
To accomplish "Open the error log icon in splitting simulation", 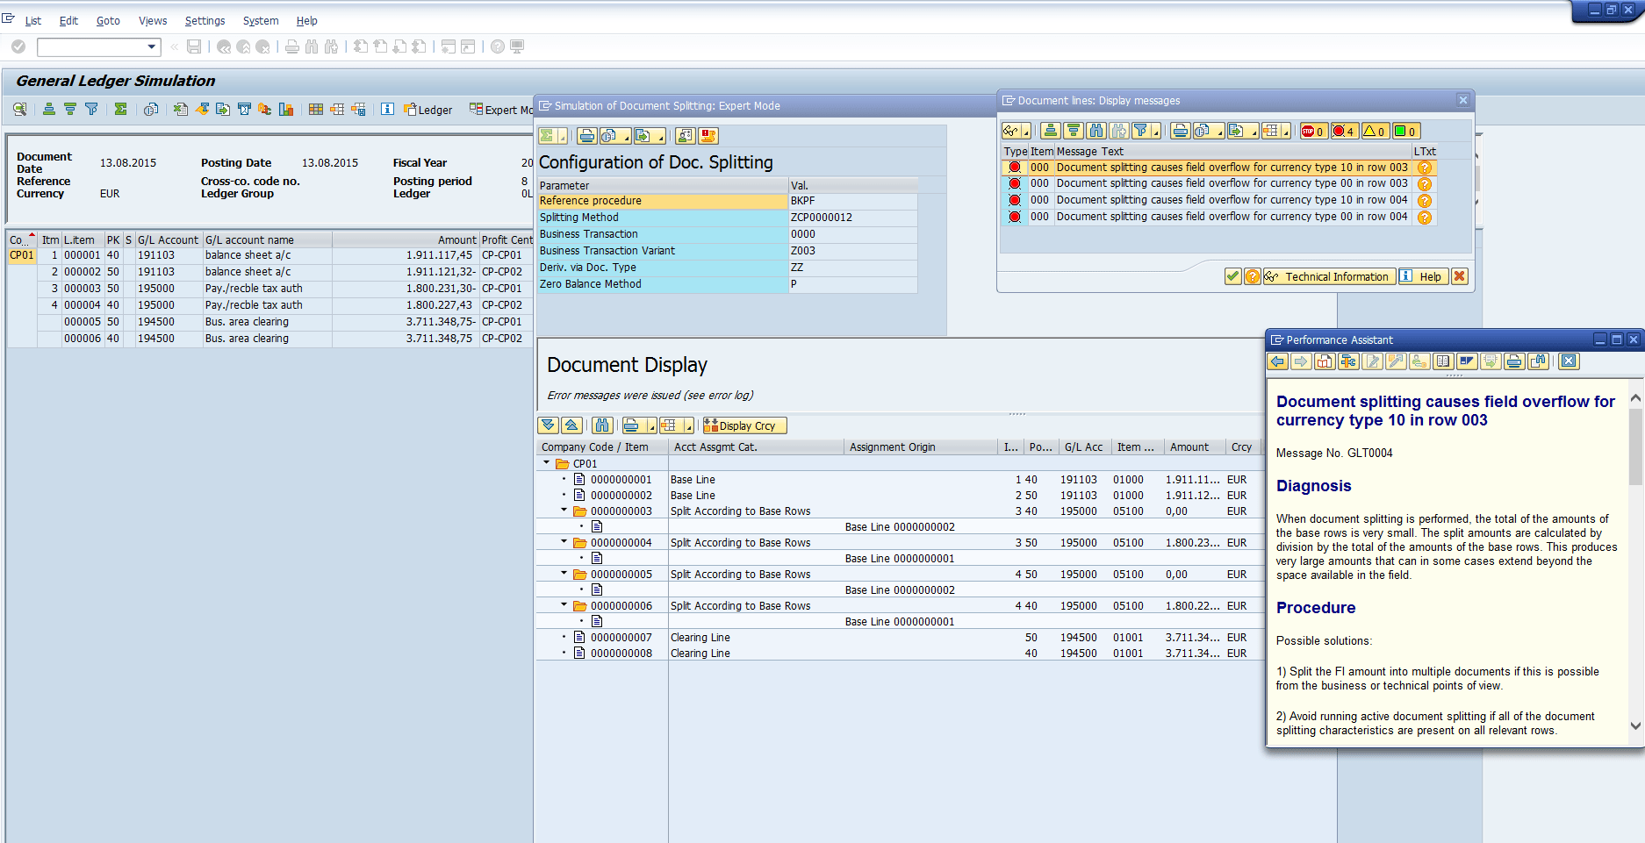I will (x=708, y=136).
